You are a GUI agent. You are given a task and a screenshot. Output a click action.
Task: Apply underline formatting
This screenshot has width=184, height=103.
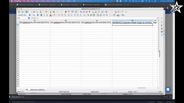point(47,15)
